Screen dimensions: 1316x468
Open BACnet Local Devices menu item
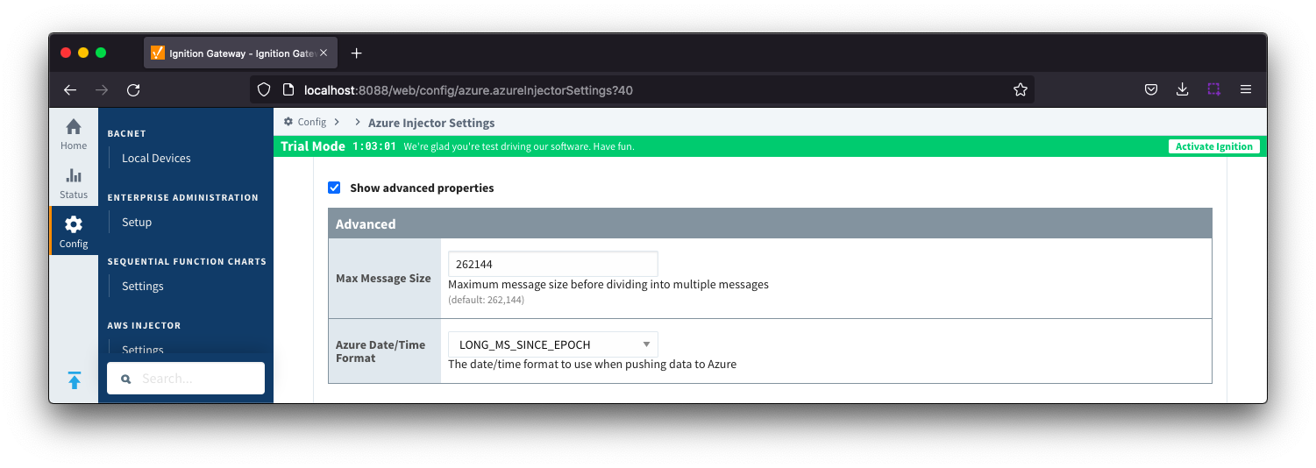(x=156, y=159)
